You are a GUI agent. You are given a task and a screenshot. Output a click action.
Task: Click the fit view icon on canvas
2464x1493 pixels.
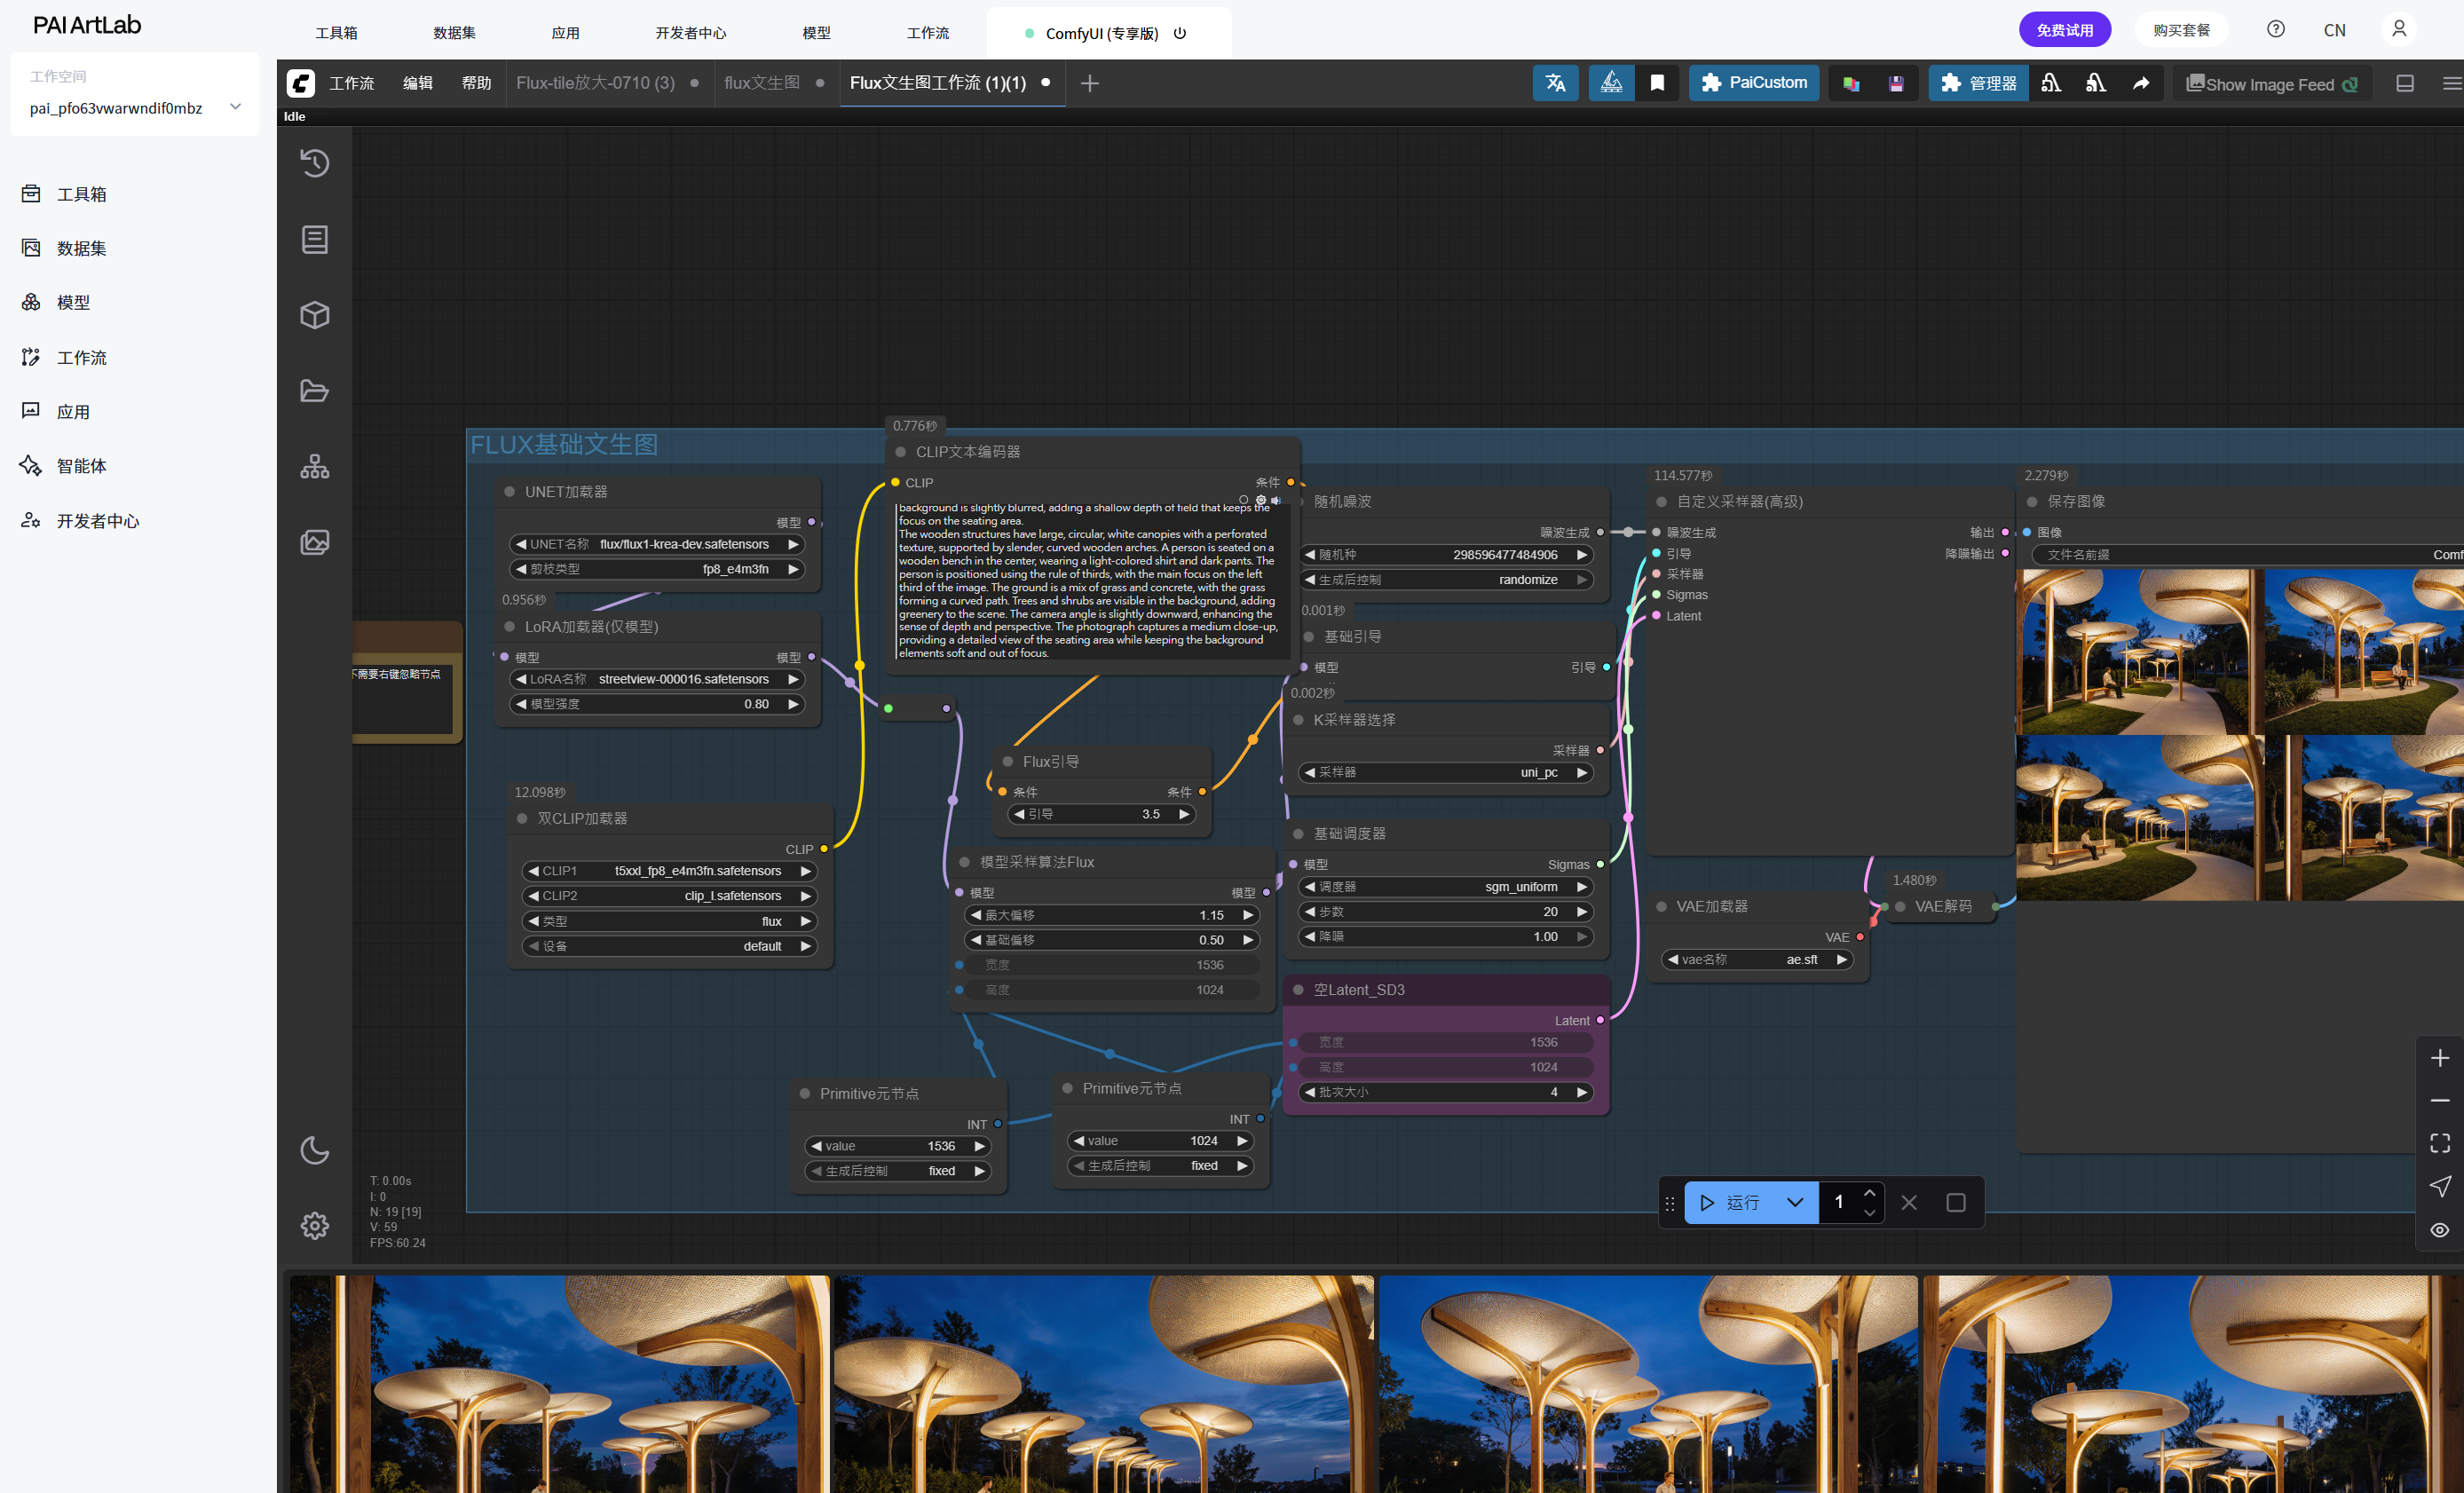coord(2440,1142)
